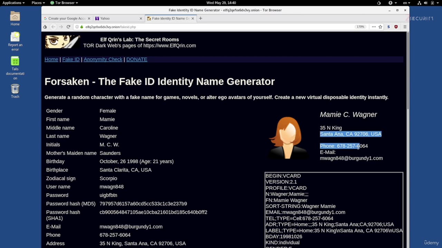Screen dimensions: 442x248
Task: Open page actions three-dot menu
Action: 374,27
